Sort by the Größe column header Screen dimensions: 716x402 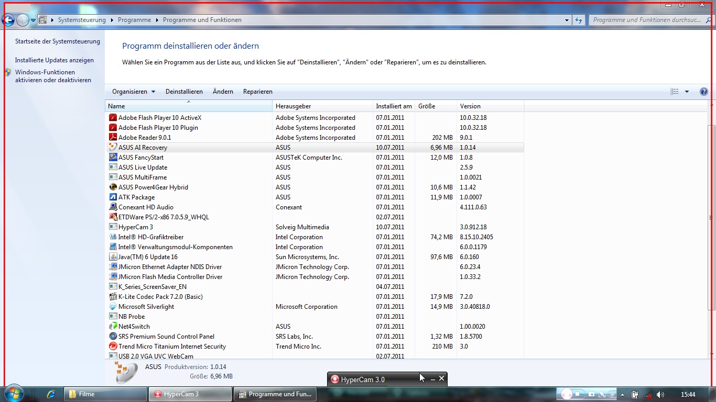[436, 106]
